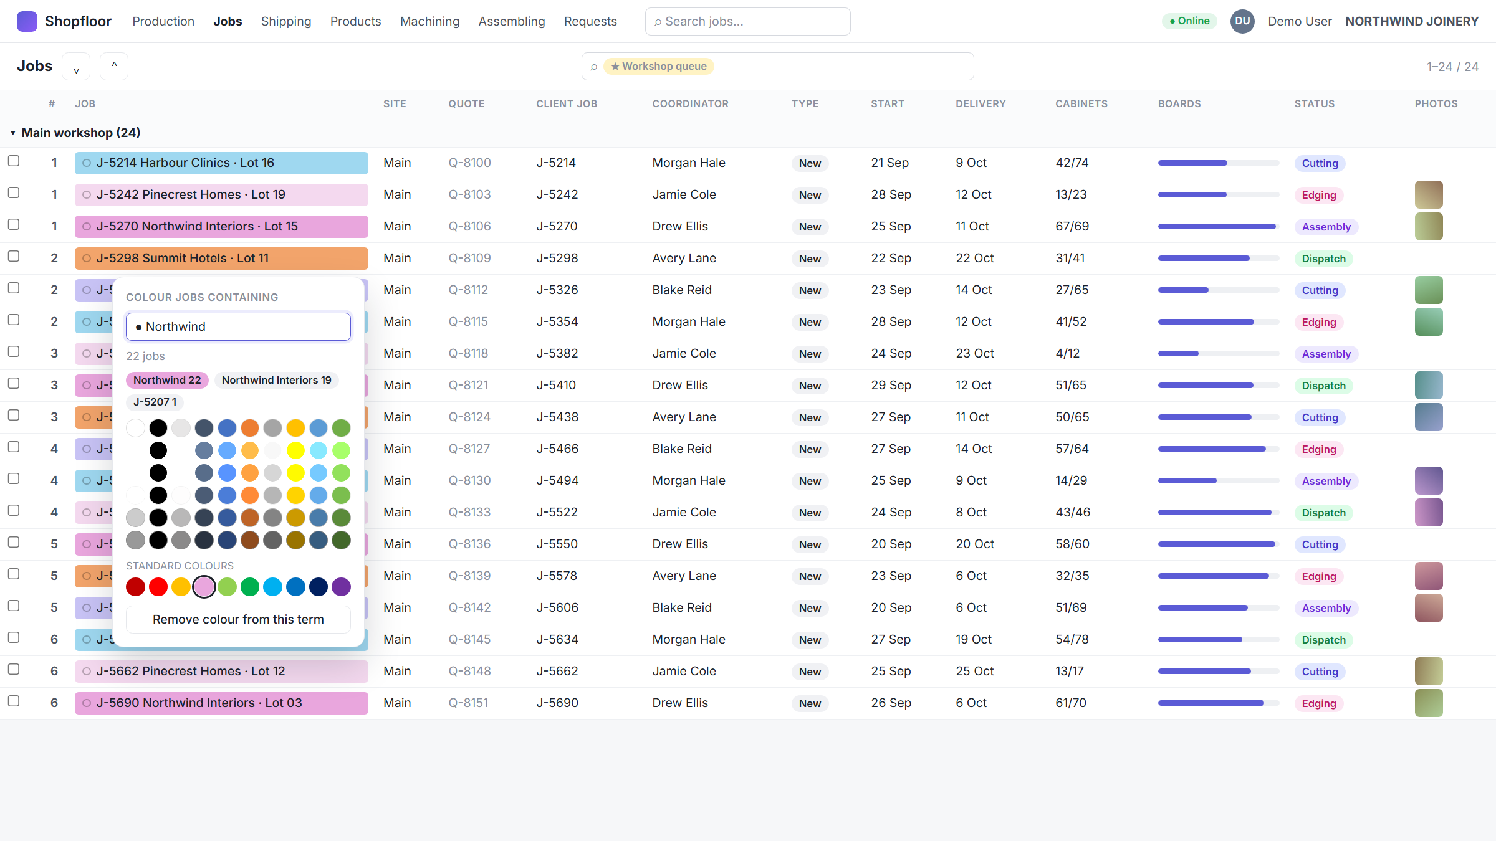Select the Northwind Interiors 19 suggestion chip
Viewport: 1496px width, 841px height.
pos(277,381)
